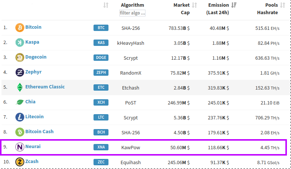The width and height of the screenshot is (291, 169).
Task: Click the Ethereum Classic diamond logo
Action: [20, 87]
